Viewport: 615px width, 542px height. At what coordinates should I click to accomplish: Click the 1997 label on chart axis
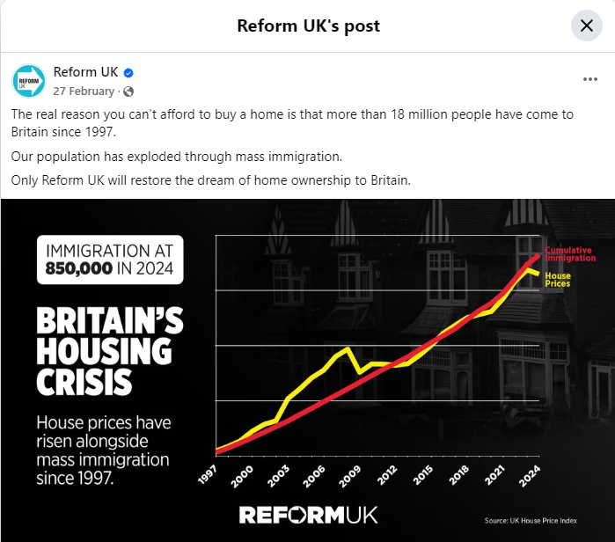[207, 475]
